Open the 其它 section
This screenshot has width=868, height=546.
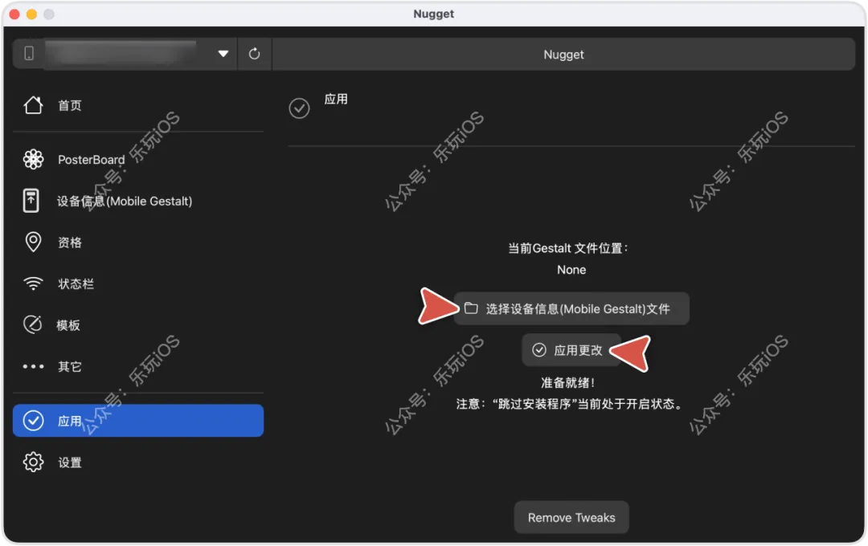click(x=138, y=366)
